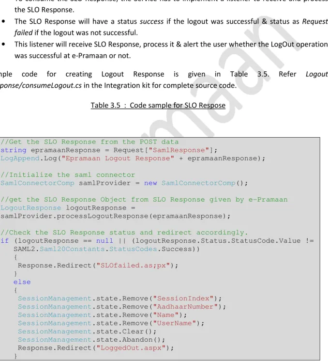The image size is (328, 362).
Task: Click the comment '//Initialize the saml connector'
Action: point(68,175)
